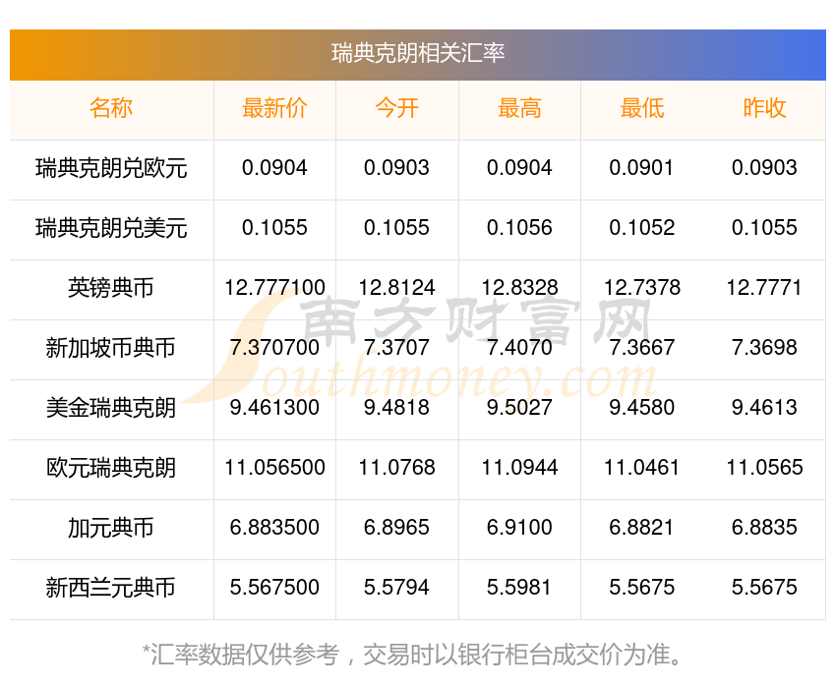Screen dimensions: 836x686
Task: Click the 最高 column header
Action: [x=519, y=108]
